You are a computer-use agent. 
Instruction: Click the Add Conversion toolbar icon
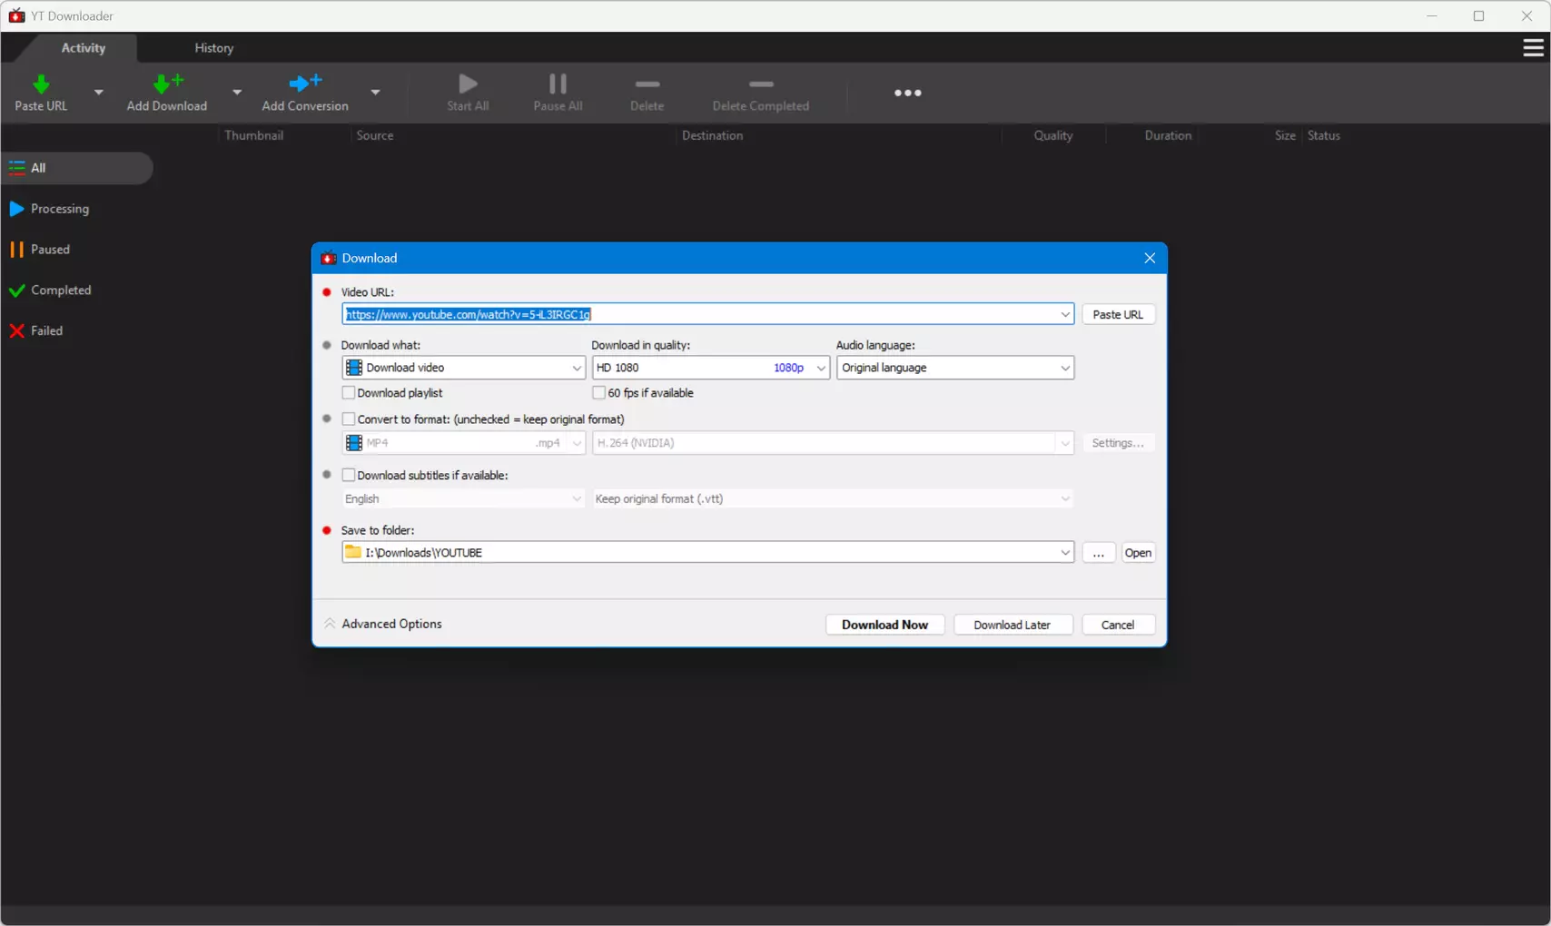coord(305,84)
